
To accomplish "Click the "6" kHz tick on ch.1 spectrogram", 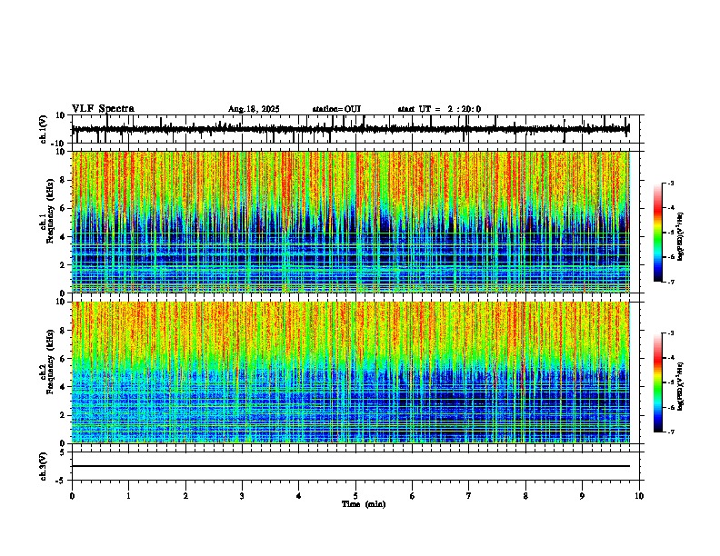I will point(65,208).
